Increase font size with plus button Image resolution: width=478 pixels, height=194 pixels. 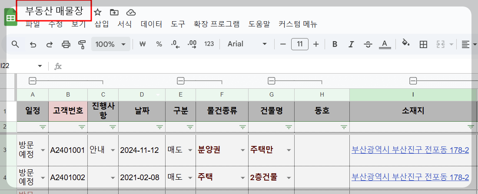pos(316,44)
